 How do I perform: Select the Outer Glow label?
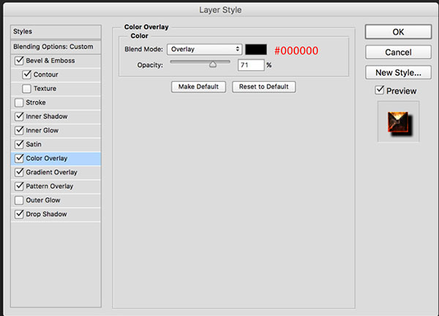[43, 200]
